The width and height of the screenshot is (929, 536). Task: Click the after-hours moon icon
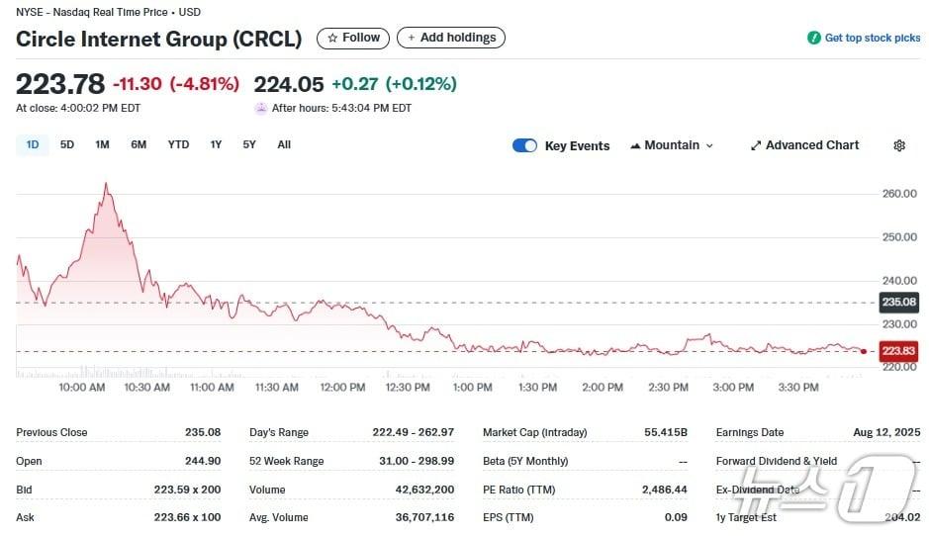pyautogui.click(x=261, y=108)
